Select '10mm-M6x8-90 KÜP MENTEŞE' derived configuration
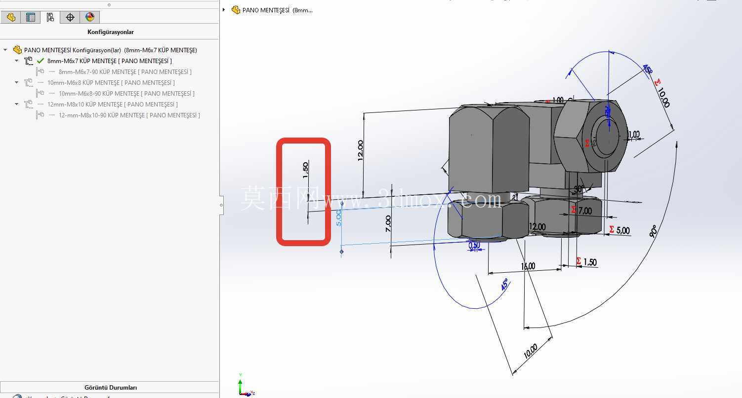 pyautogui.click(x=126, y=94)
